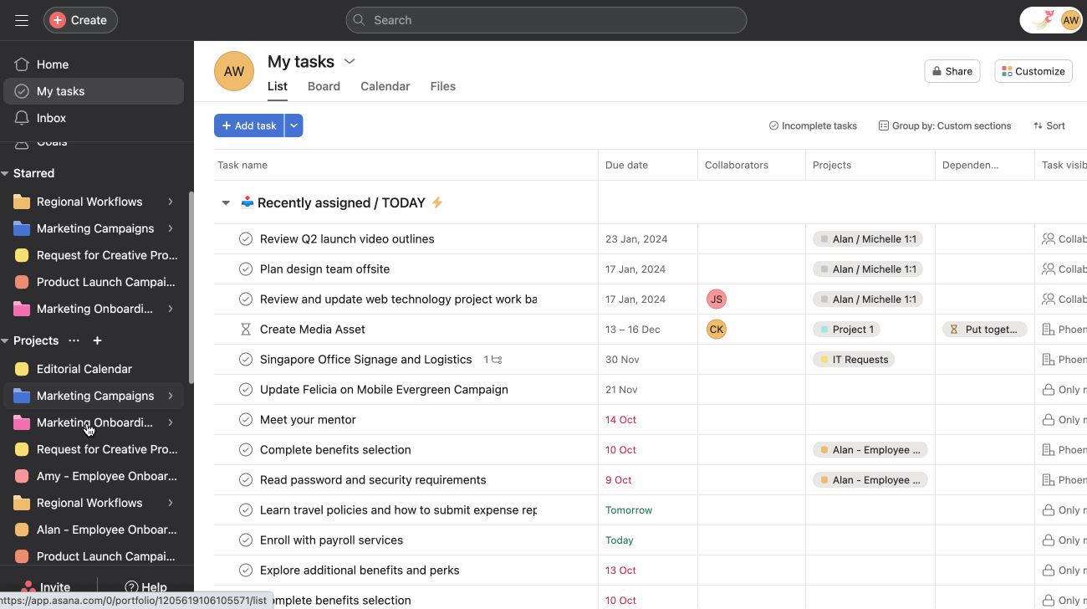Click the Inbox bell icon
1087x609 pixels.
[22, 118]
